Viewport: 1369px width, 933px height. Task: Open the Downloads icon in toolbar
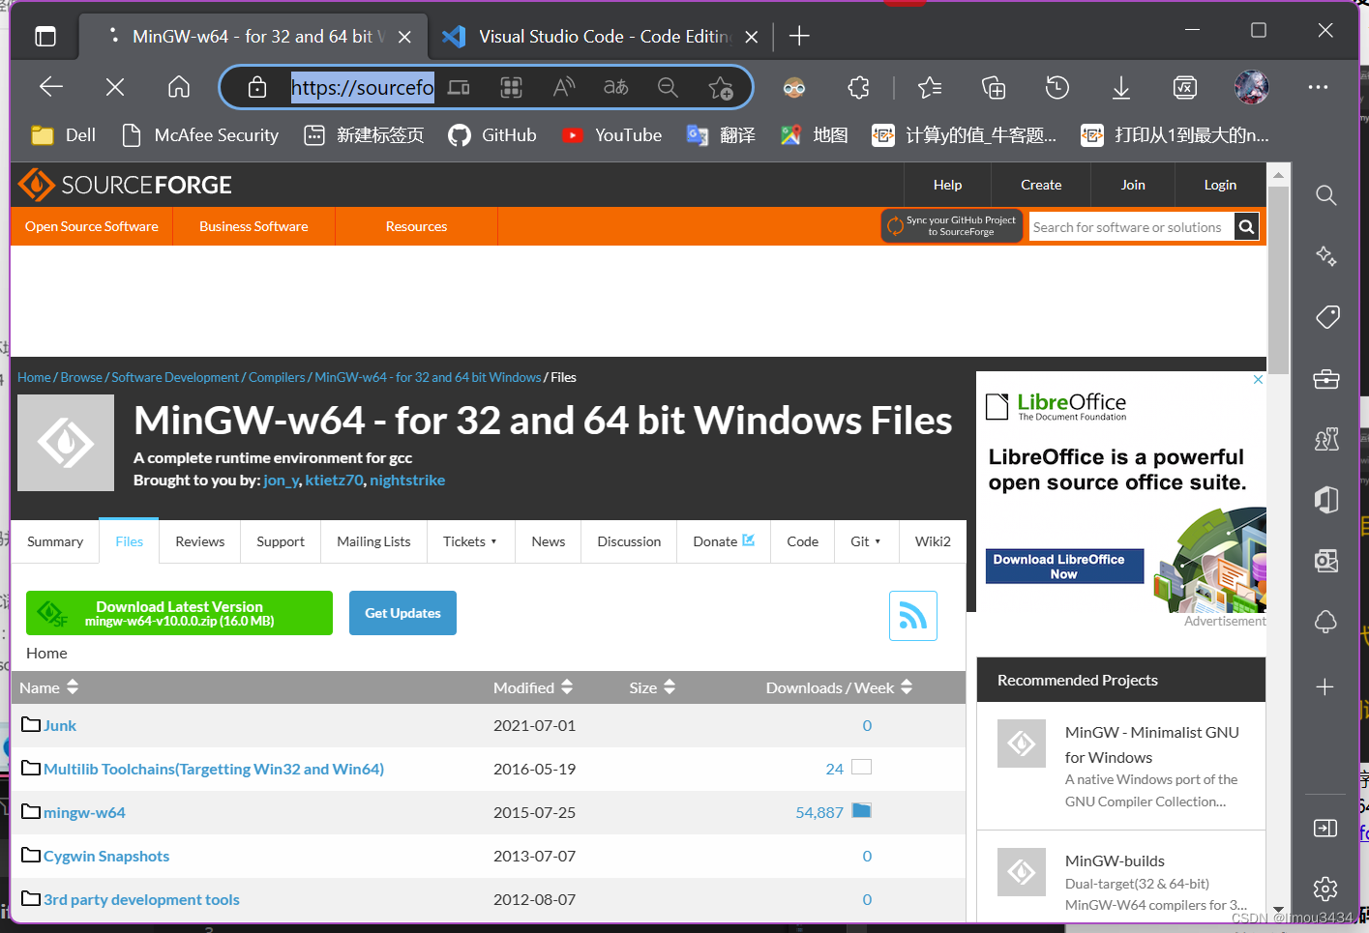click(1121, 88)
